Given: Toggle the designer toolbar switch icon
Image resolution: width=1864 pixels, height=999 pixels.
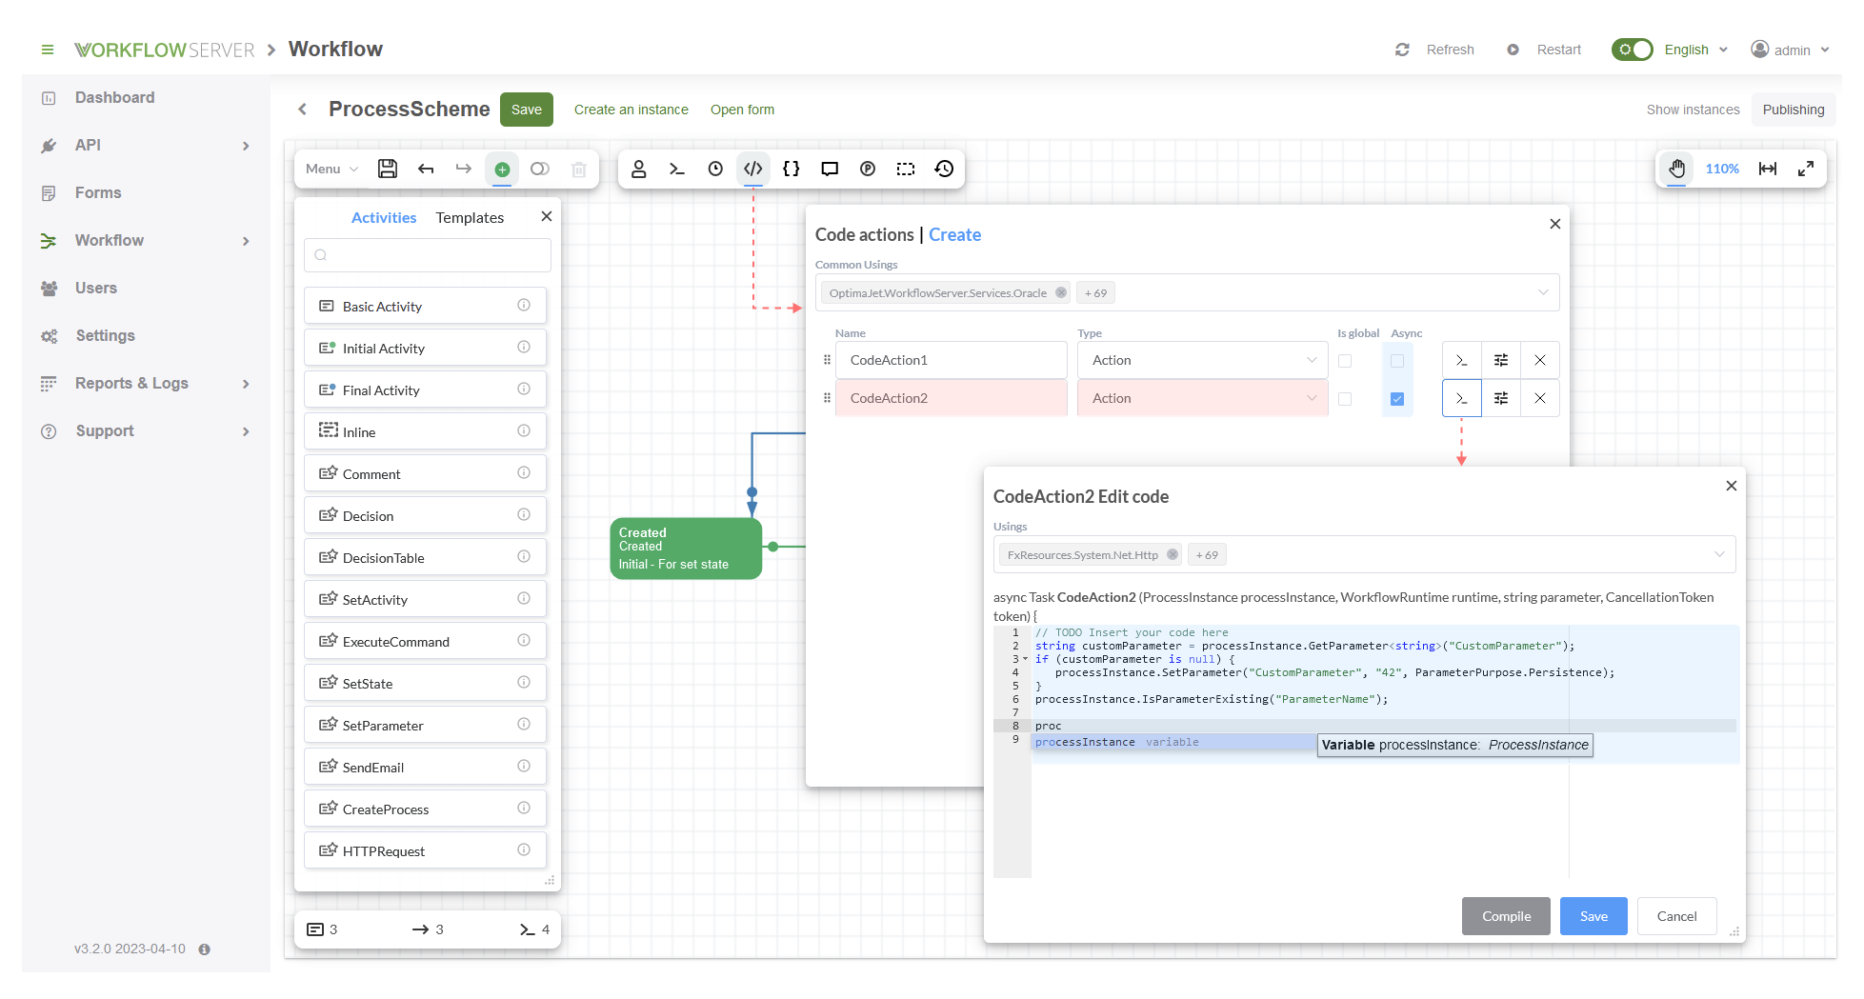Looking at the screenshot, I should [540, 169].
